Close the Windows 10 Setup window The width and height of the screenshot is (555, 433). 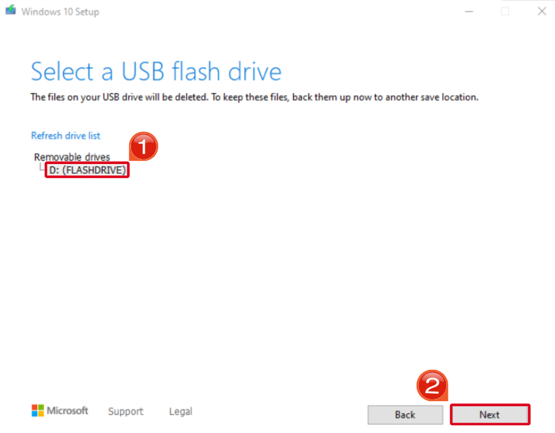point(542,11)
